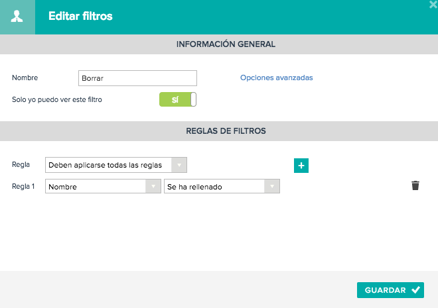Add a new rule with plus button

301,166
